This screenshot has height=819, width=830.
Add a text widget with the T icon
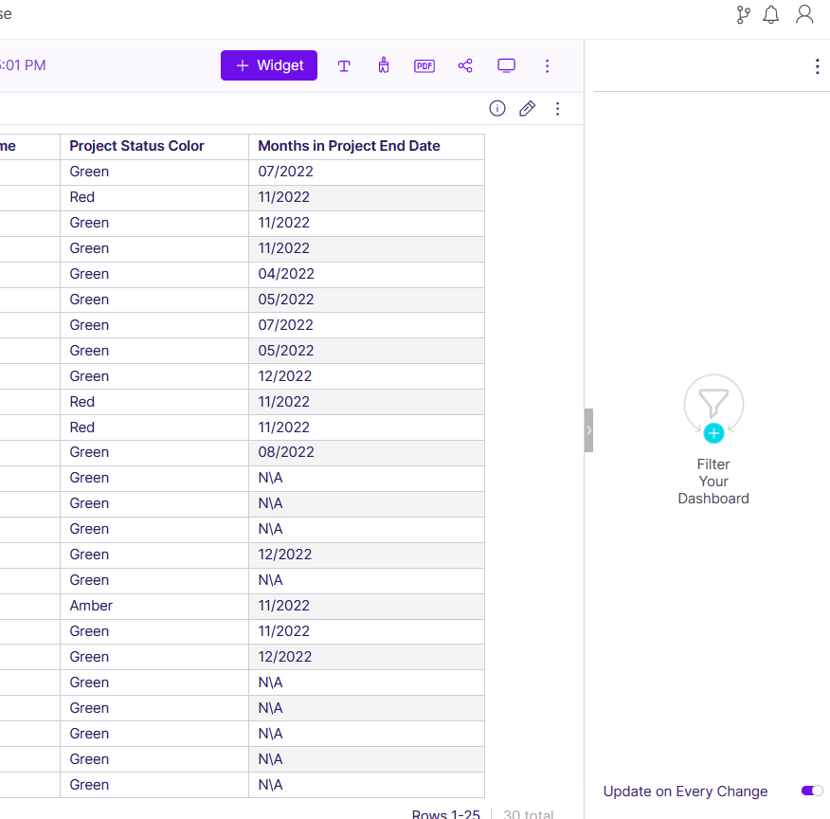pyautogui.click(x=344, y=65)
